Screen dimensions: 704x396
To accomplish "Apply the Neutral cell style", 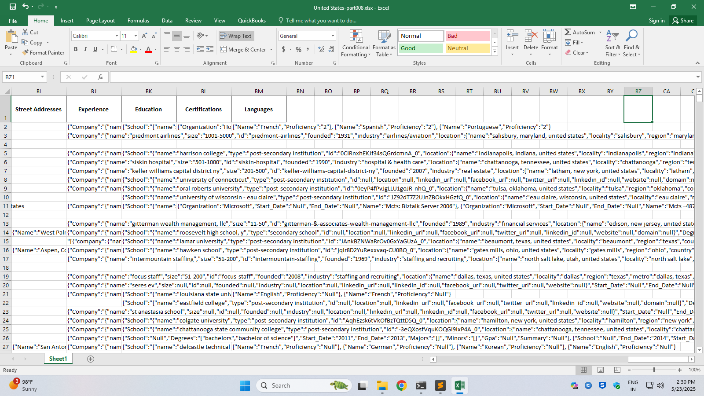I will pos(467,48).
